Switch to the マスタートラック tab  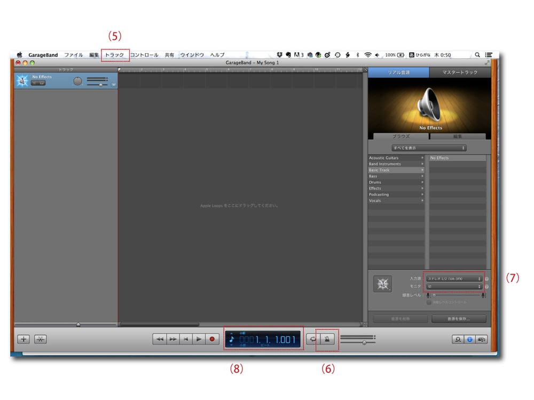click(x=460, y=73)
